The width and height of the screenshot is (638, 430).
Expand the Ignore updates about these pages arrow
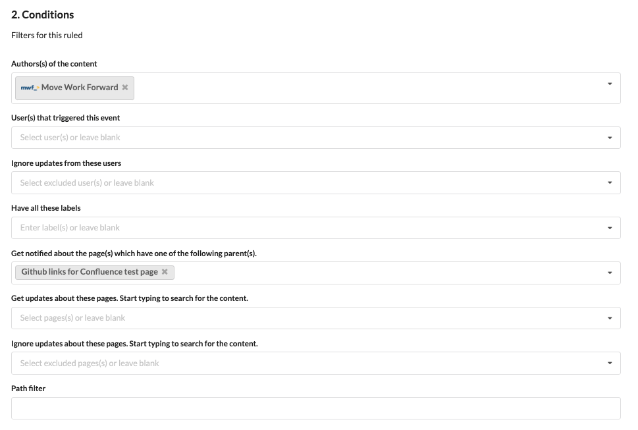610,363
